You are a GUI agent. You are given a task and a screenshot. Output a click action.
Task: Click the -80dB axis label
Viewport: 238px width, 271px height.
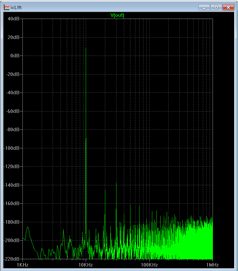13,129
